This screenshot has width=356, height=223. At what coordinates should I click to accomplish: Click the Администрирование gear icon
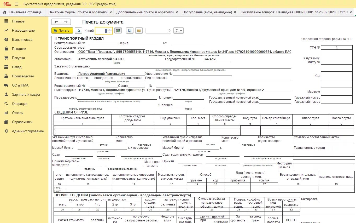6,131
